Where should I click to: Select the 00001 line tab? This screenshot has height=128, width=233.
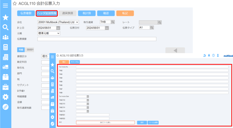(30, 50)
